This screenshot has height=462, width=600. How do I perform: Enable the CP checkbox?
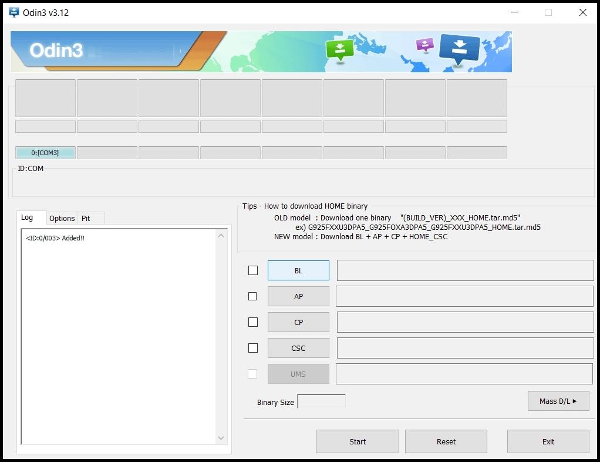253,322
